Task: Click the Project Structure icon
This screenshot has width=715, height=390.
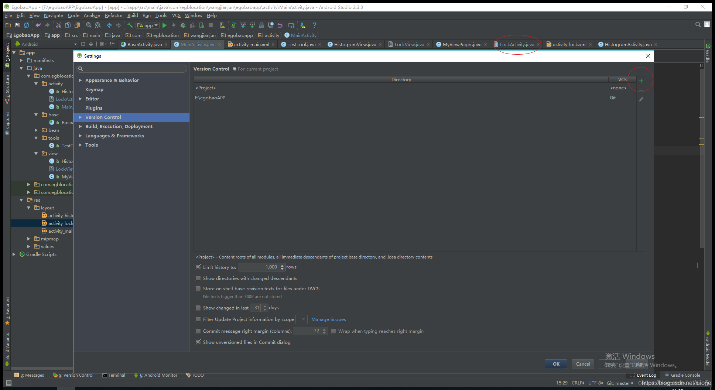Action: pos(291,25)
